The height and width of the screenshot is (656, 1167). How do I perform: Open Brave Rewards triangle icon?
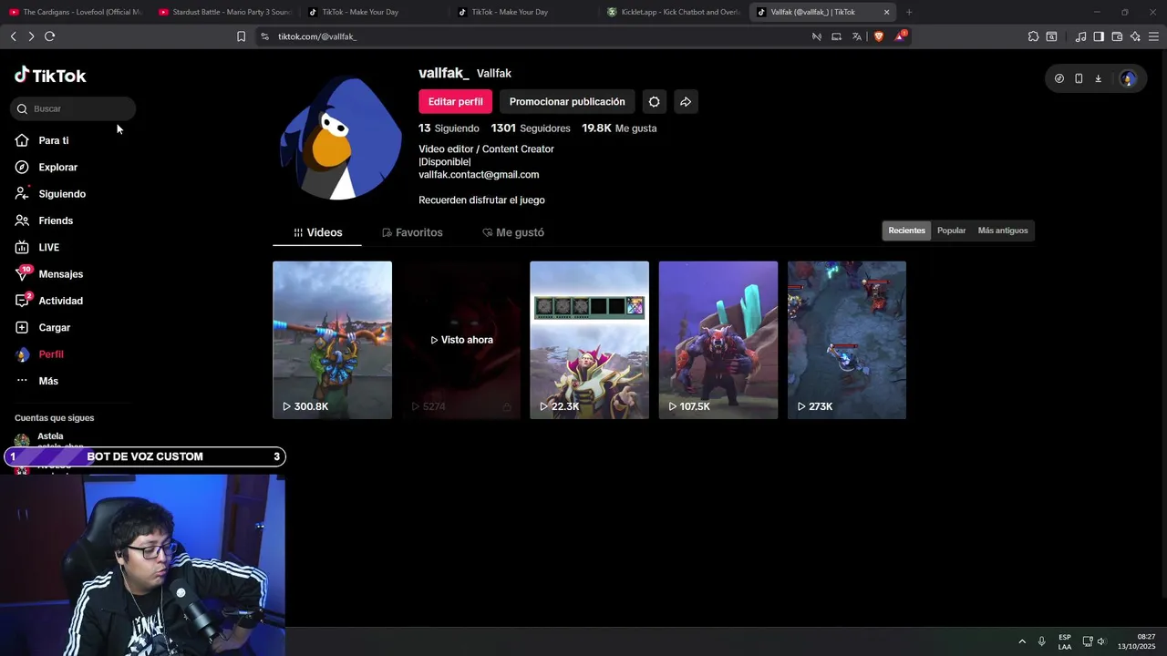click(x=900, y=36)
